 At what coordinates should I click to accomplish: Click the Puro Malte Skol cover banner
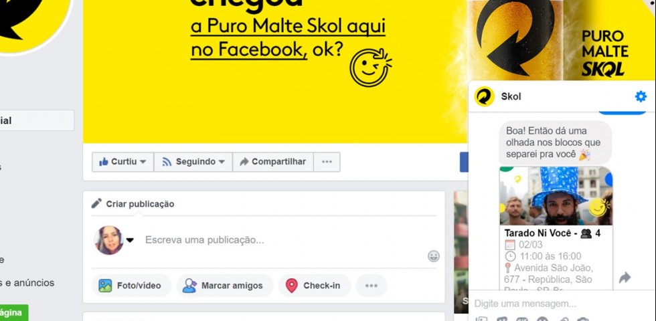coord(275,71)
